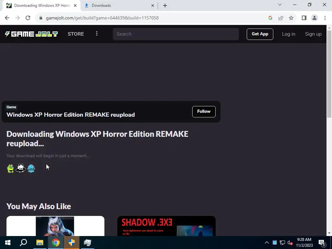This screenshot has height=249, width=332.
Task: Click the Log in link
Action: (288, 34)
